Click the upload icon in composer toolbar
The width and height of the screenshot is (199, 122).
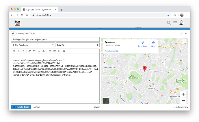pyautogui.click(x=44, y=51)
